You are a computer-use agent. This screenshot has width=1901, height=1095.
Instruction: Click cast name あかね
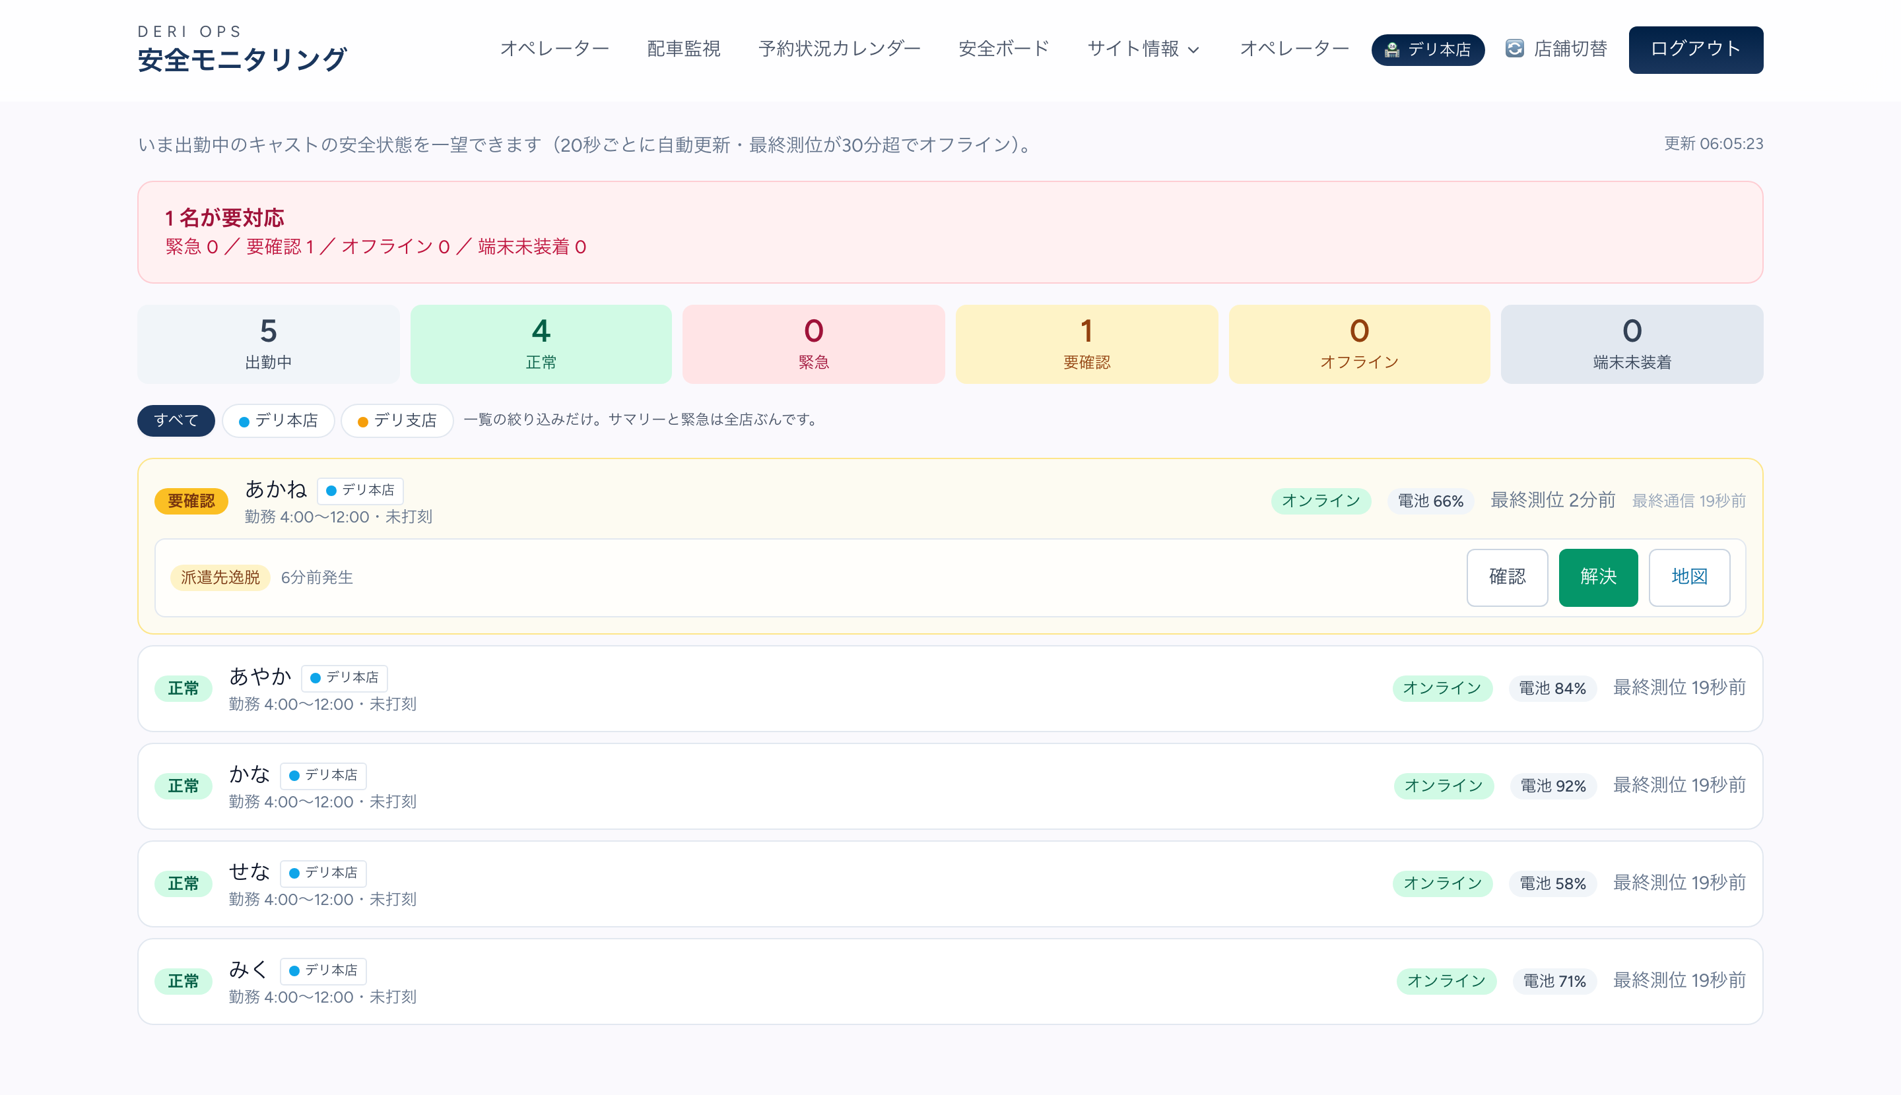coord(276,489)
